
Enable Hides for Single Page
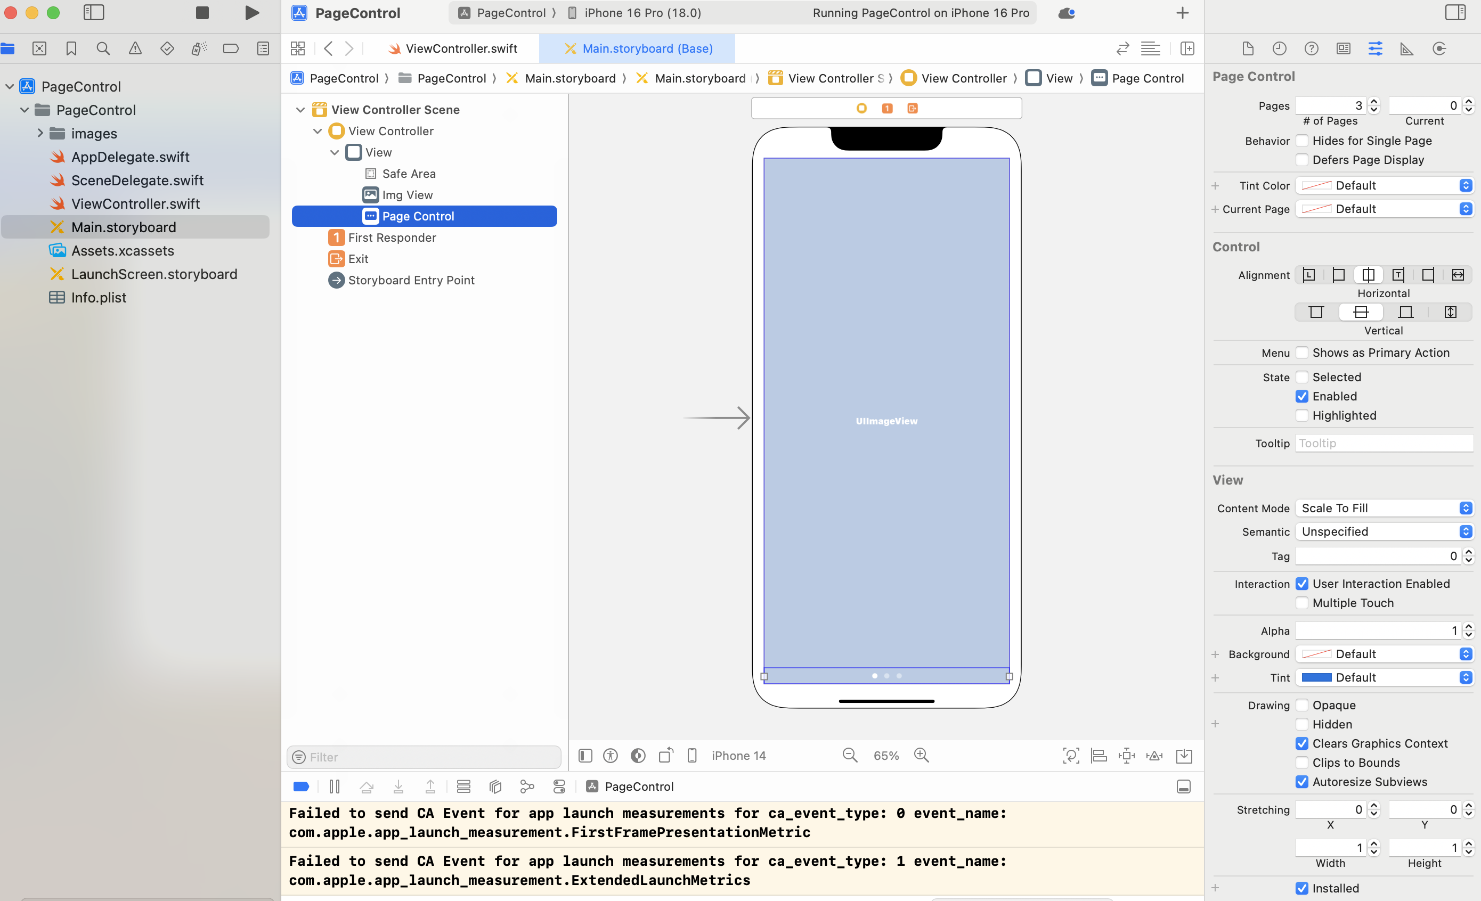(1302, 141)
